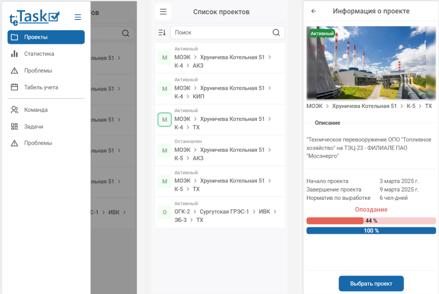439x294 pixels.
Task: Open the first Проблемы menu item
Action: pos(38,71)
